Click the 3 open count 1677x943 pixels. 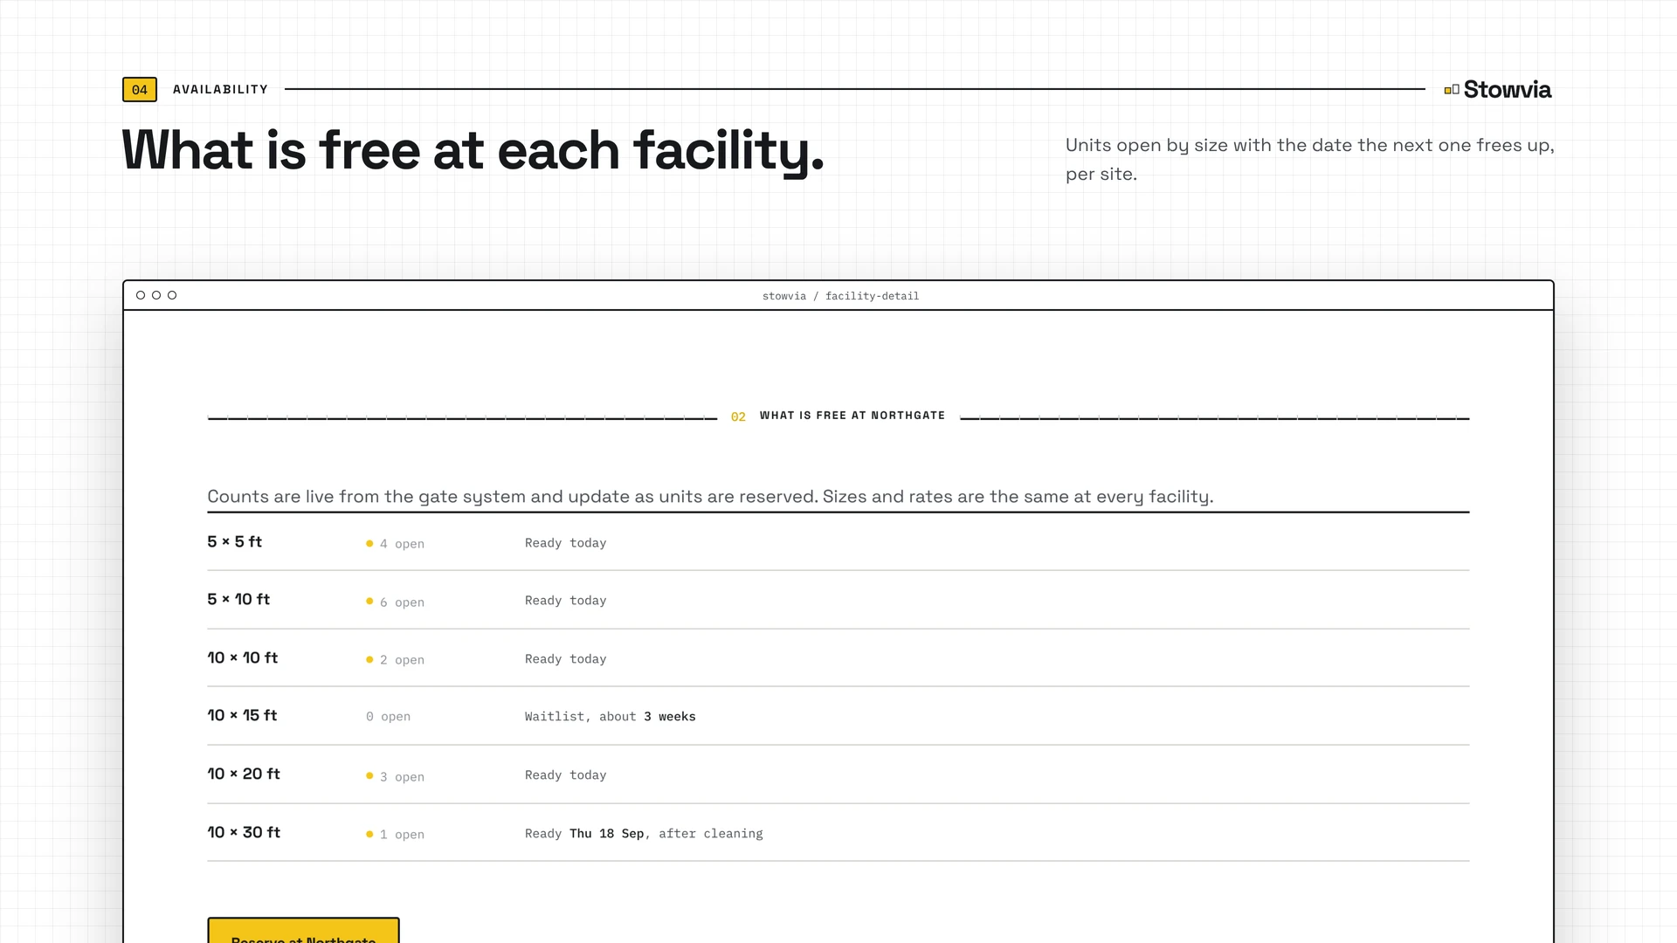(x=402, y=777)
